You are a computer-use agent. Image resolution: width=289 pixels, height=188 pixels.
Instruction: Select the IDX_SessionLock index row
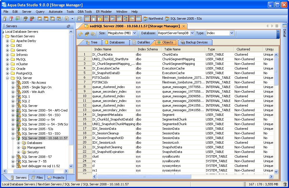pos(176,143)
